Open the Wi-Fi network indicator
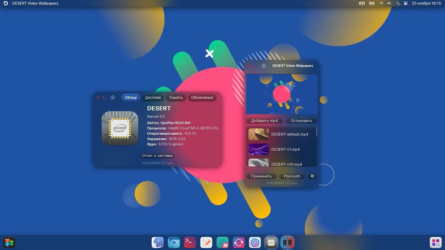The height and width of the screenshot is (250, 445). pos(381,3)
